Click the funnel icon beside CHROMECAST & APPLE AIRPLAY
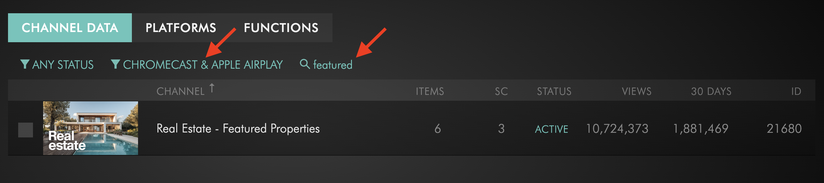Viewport: 824px width, 183px height. pos(115,64)
